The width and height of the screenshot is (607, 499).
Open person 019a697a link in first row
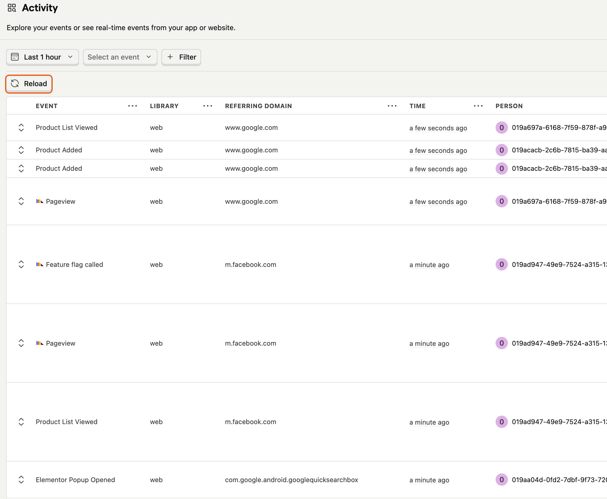point(559,128)
